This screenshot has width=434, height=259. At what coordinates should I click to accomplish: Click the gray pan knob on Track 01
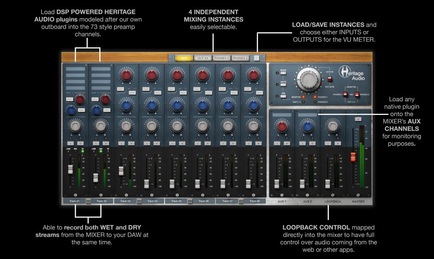[75, 126]
